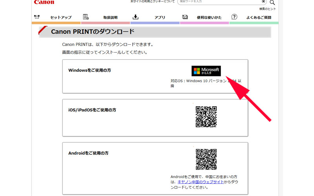Image resolution: width=314 pixels, height=196 pixels.
Task: Open the よくあるご質問 tab
Action: point(259,18)
